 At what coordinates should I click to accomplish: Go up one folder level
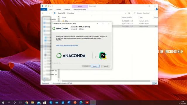(x=52, y=13)
